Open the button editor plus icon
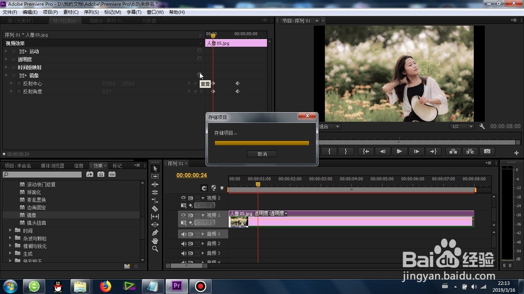The width and height of the screenshot is (524, 294). point(516,153)
